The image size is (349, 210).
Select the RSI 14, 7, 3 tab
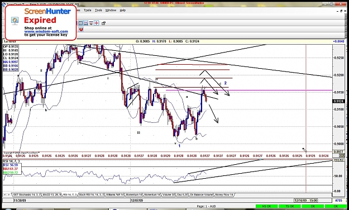point(70,194)
